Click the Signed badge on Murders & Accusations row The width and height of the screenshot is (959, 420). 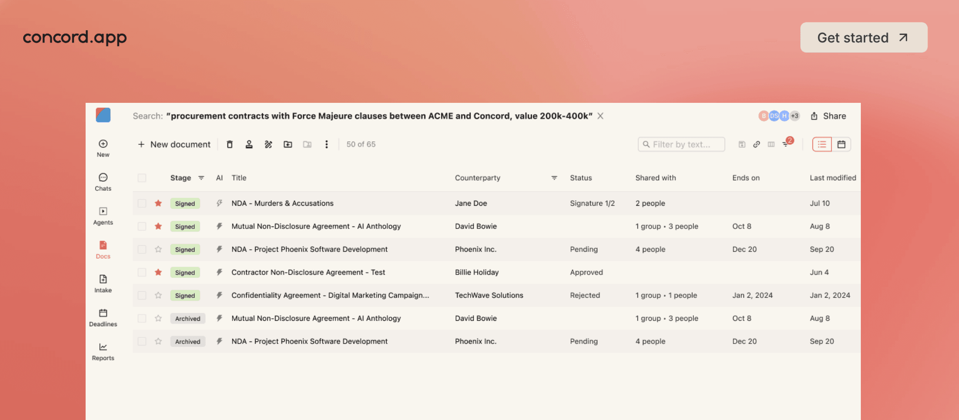(185, 203)
